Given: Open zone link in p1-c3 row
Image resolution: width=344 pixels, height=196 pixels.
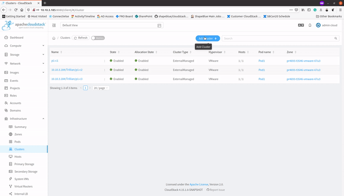Looking at the screenshot, I should (x=304, y=79).
